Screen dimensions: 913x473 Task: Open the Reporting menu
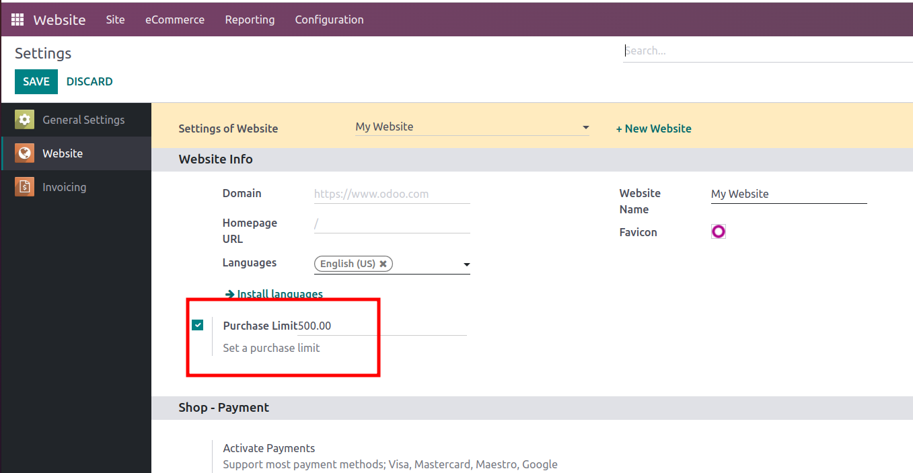[250, 20]
